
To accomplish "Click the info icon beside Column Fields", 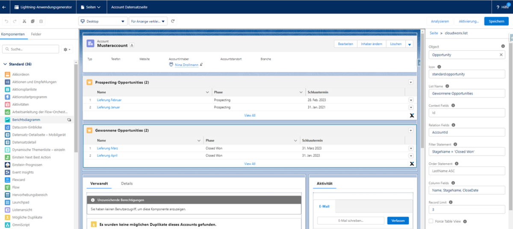I will tap(452, 183).
